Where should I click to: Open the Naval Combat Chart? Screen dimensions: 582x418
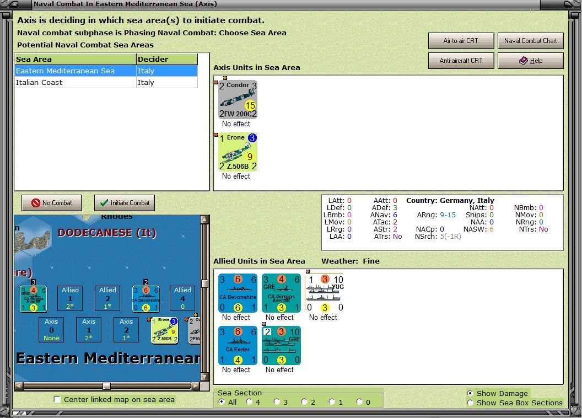coord(530,41)
